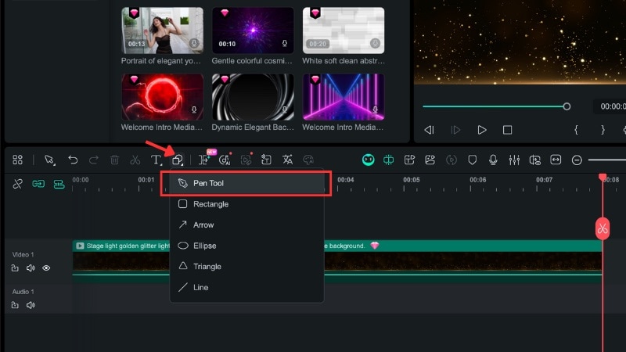This screenshot has width=626, height=352.
Task: Set mark out with the } button
Action: coord(603,130)
